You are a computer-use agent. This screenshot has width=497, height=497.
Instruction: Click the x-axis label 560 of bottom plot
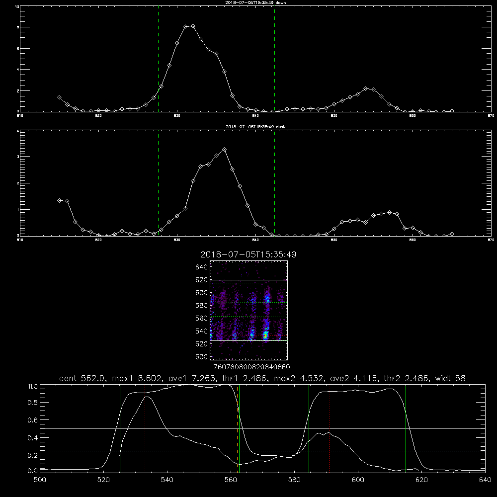(x=231, y=480)
